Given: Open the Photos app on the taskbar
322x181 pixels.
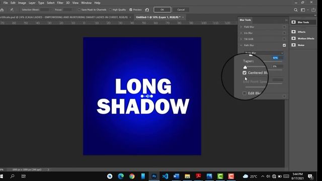Looking at the screenshot, I should pyautogui.click(x=209, y=176).
